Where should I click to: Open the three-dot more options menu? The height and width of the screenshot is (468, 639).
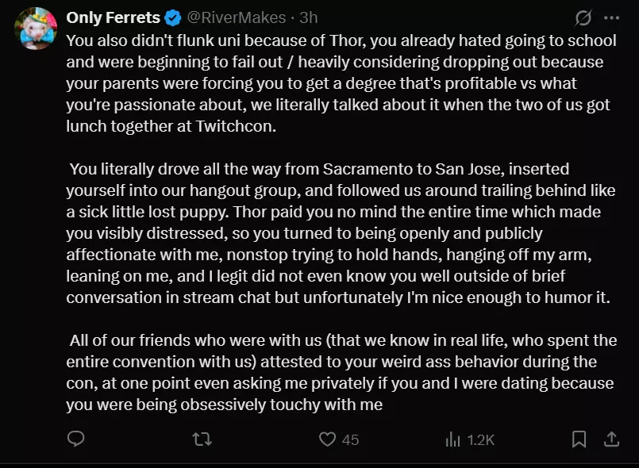pos(612,18)
